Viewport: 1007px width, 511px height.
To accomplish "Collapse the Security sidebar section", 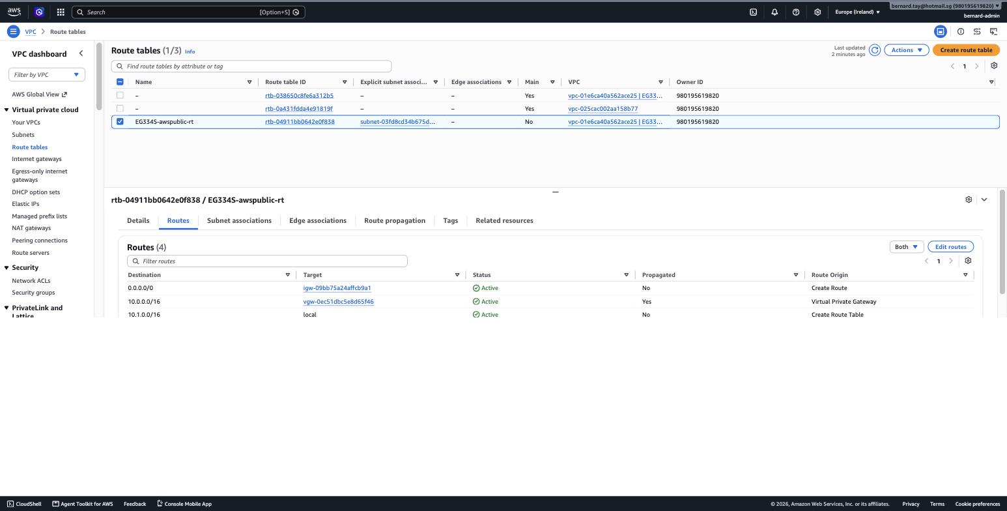I will pos(7,267).
